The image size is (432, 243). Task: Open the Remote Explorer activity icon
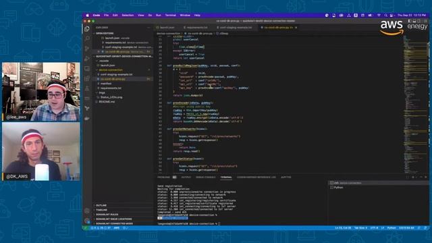pos(87,68)
